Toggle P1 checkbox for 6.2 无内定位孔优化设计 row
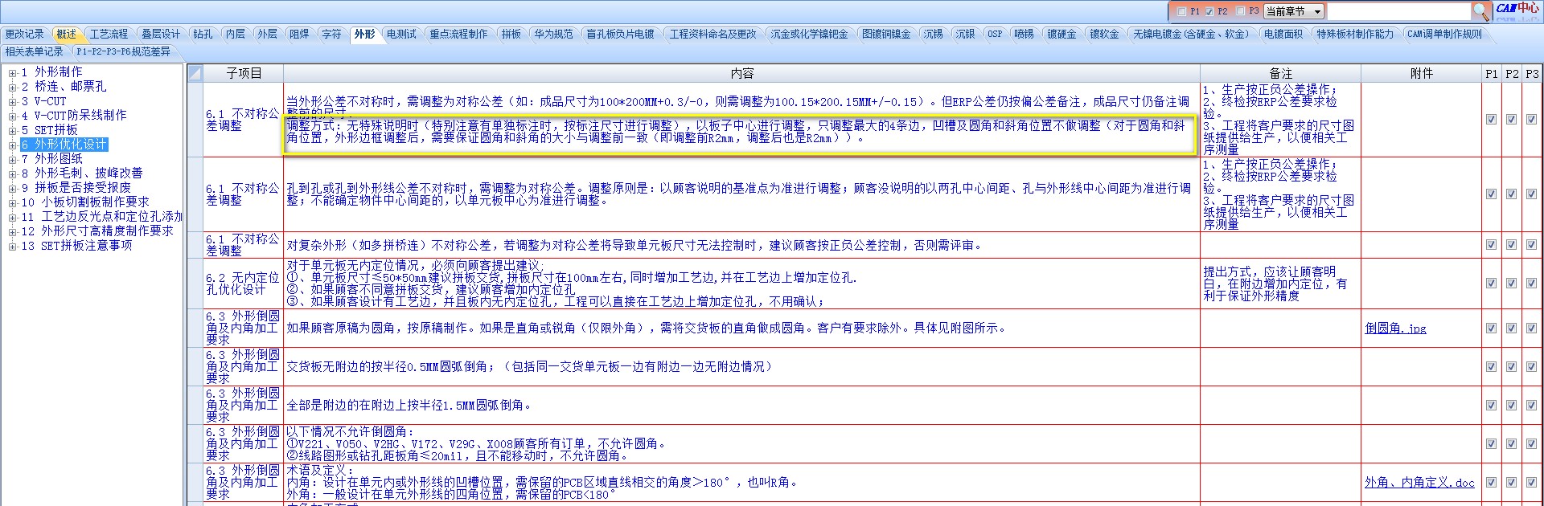The width and height of the screenshot is (1544, 506). 1491,284
